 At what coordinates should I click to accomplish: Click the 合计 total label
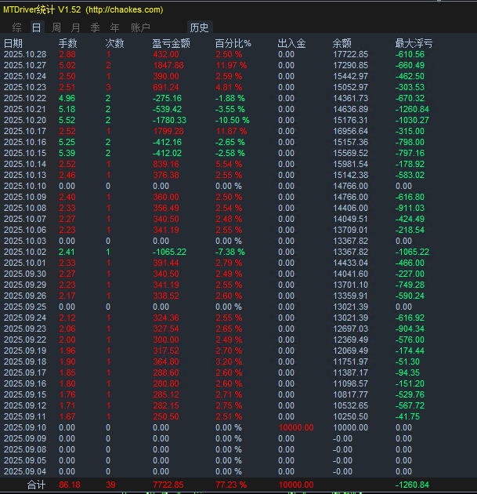click(x=37, y=485)
